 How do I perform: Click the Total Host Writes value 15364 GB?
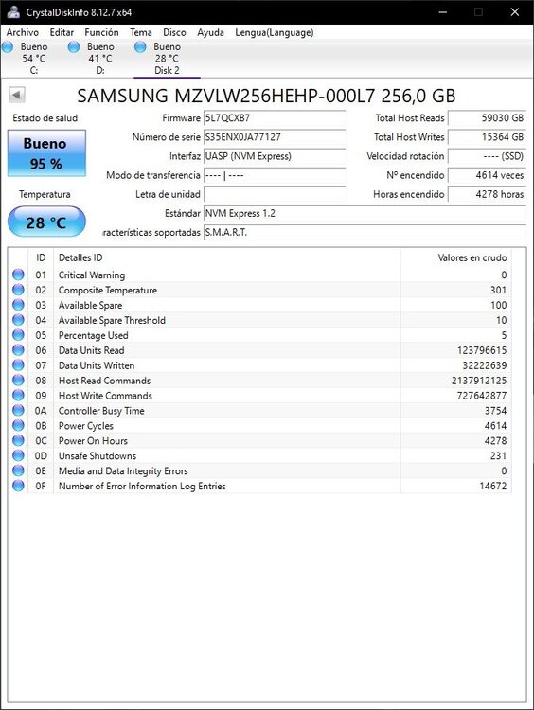pyautogui.click(x=487, y=137)
